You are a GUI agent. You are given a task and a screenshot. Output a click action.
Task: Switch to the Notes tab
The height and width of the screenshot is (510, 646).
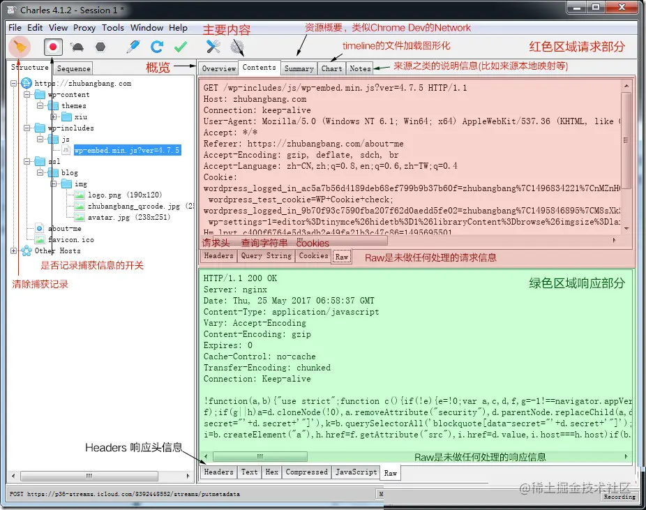coord(360,68)
